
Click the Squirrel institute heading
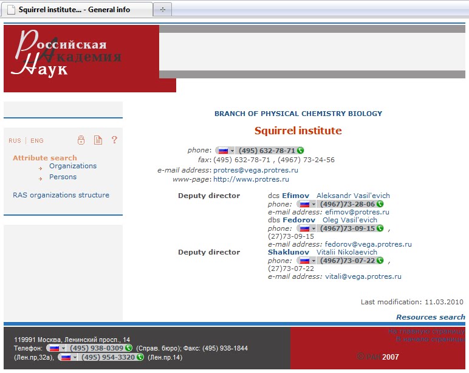[298, 131]
